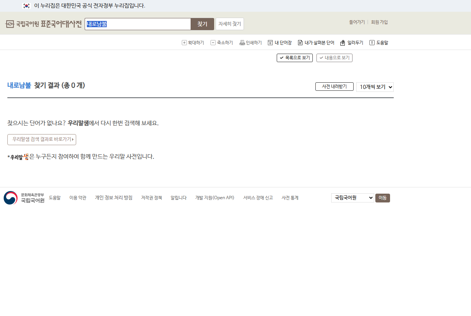Click the 알립니다 notices link

point(179,198)
